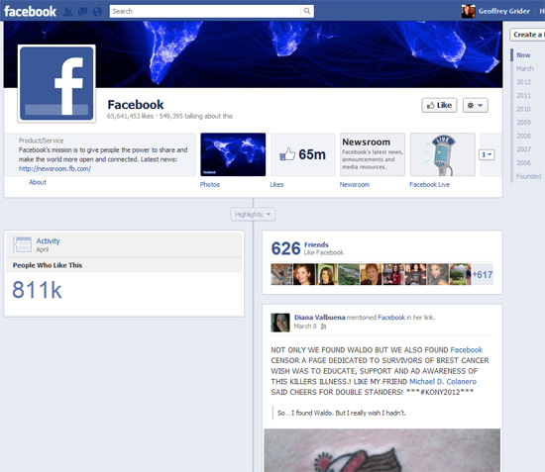
Task: Open friend requests icon in top bar
Action: coord(68,12)
